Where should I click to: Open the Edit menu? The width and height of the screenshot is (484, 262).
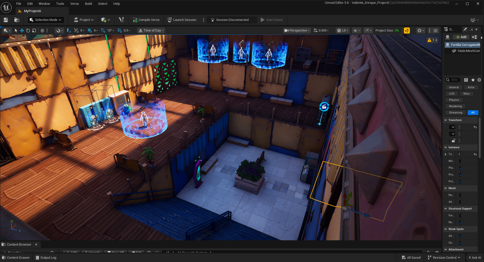(x=30, y=4)
